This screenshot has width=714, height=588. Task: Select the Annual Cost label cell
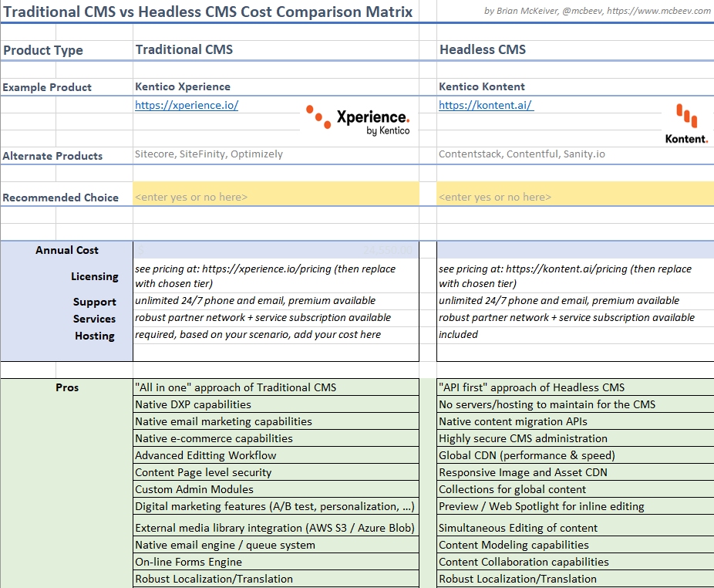66,250
